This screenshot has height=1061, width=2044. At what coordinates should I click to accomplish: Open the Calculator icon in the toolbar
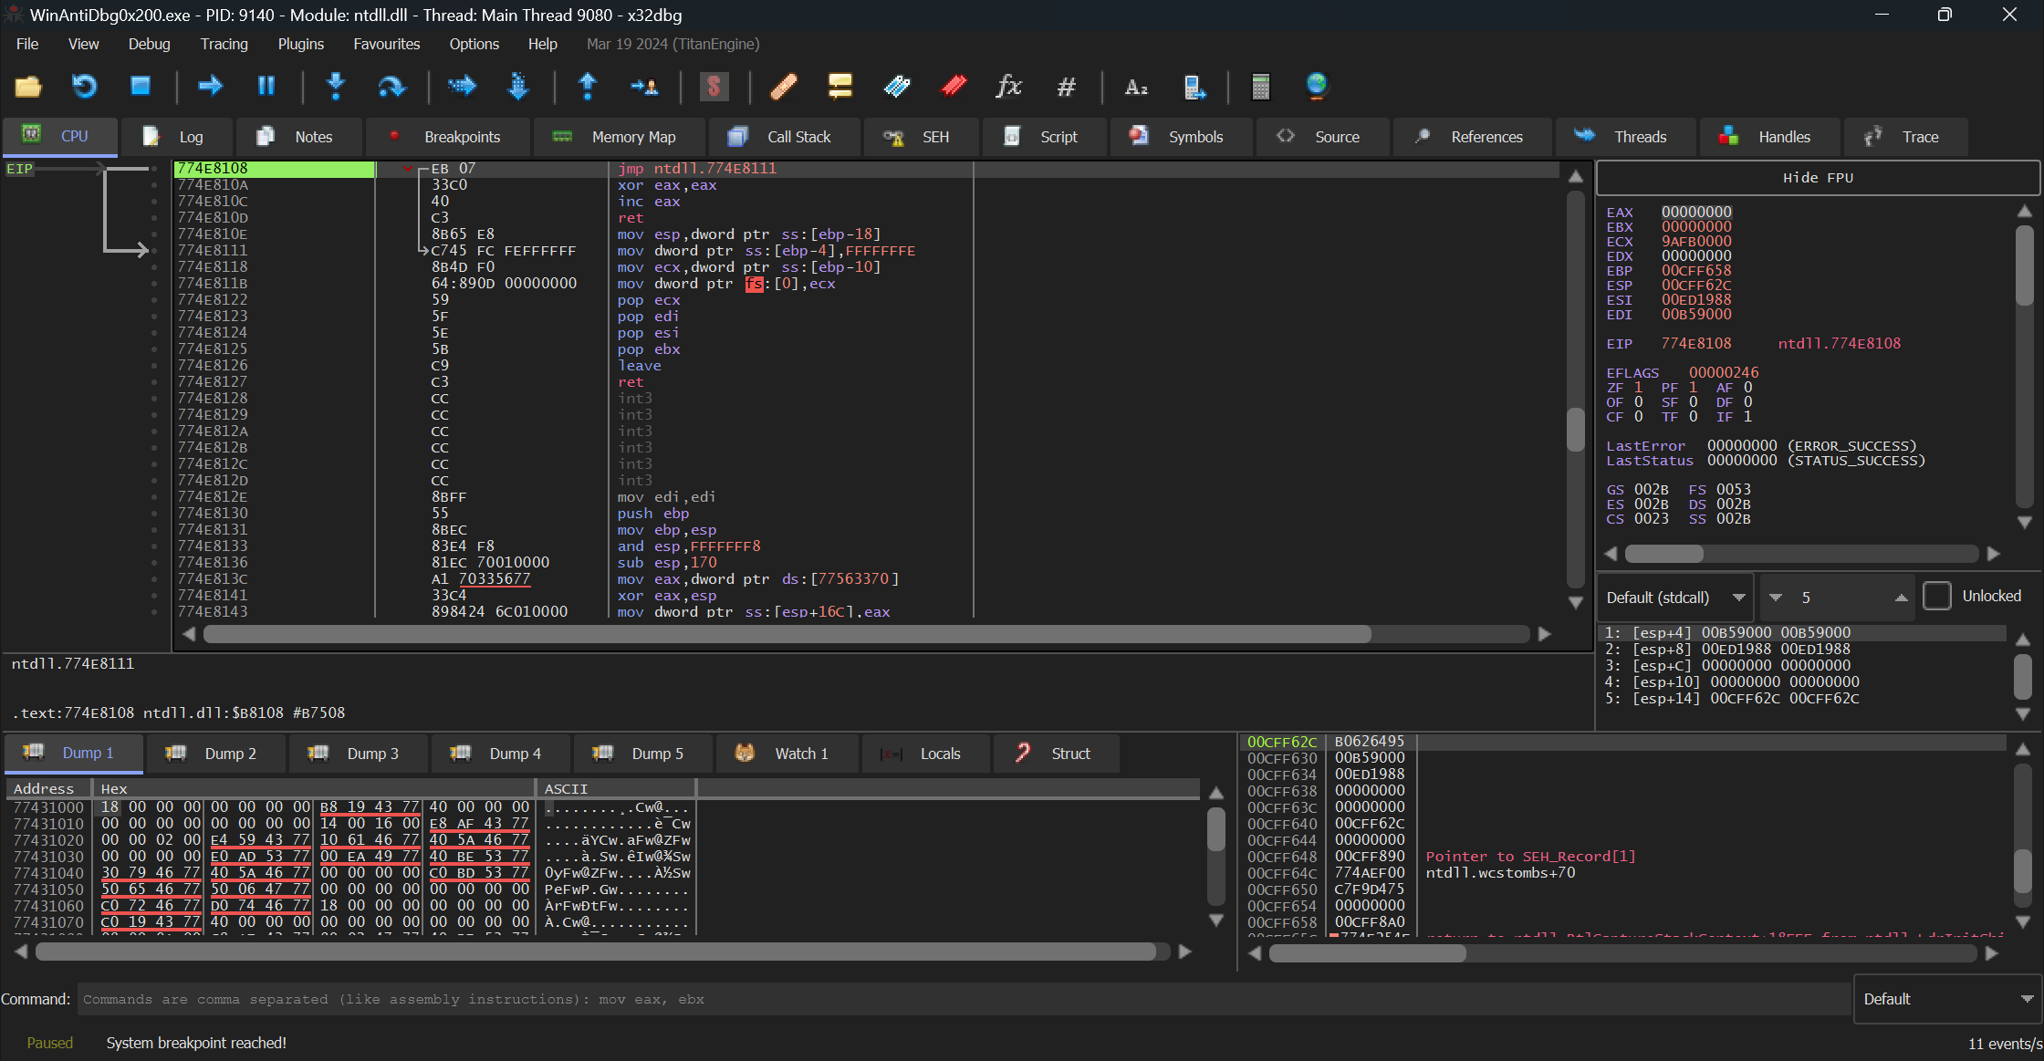[x=1261, y=87]
